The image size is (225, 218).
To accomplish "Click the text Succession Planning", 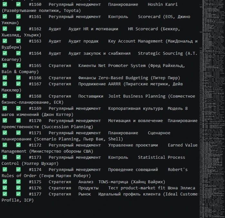I will click(x=67, y=127).
